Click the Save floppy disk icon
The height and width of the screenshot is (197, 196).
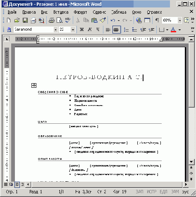pos(25,20)
